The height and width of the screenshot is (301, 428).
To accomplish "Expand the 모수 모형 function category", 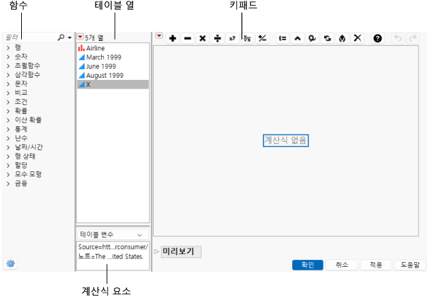I will point(8,174).
